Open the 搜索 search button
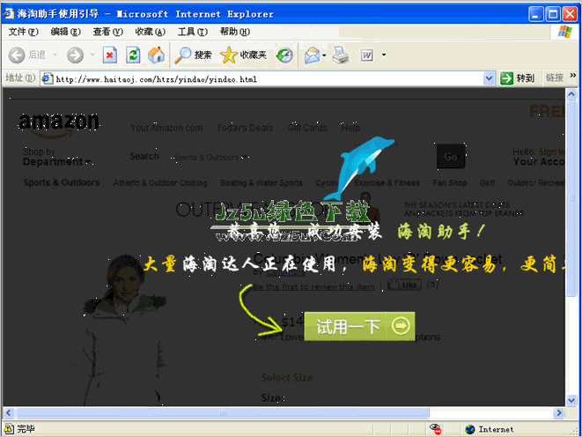 pos(193,56)
